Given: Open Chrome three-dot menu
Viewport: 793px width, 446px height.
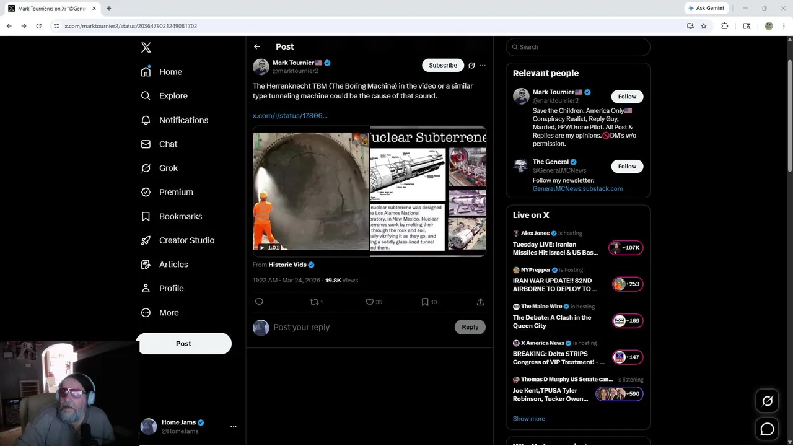Looking at the screenshot, I should click(x=784, y=26).
